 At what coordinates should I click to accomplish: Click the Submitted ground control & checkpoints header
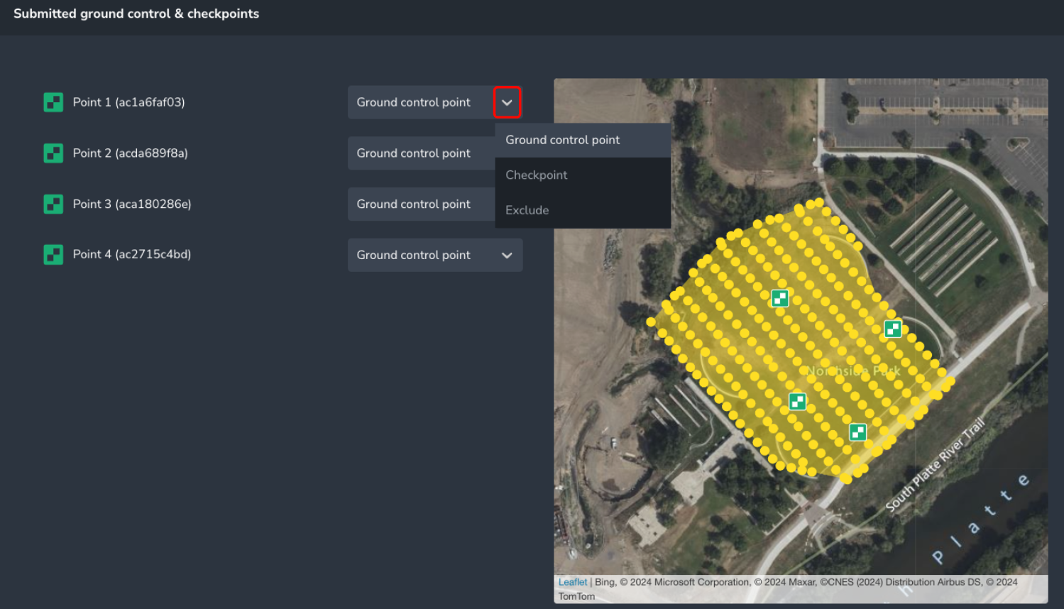136,13
